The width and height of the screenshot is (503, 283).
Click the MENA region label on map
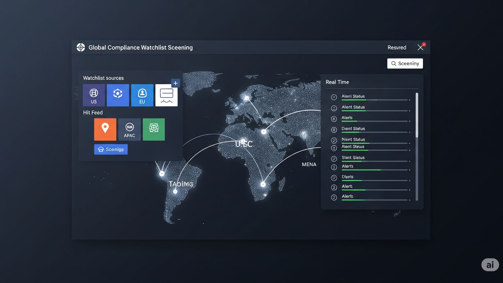[309, 164]
